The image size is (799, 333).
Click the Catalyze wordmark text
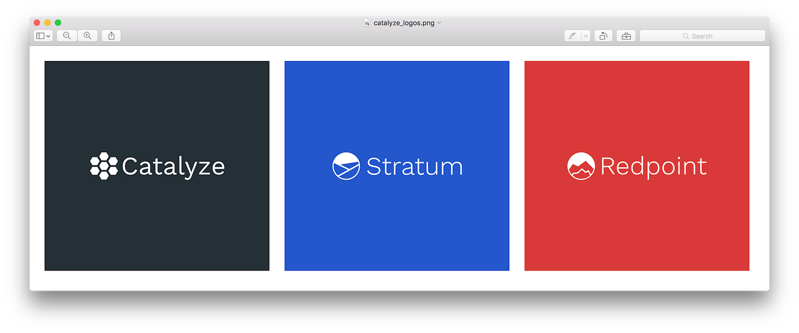[173, 167]
